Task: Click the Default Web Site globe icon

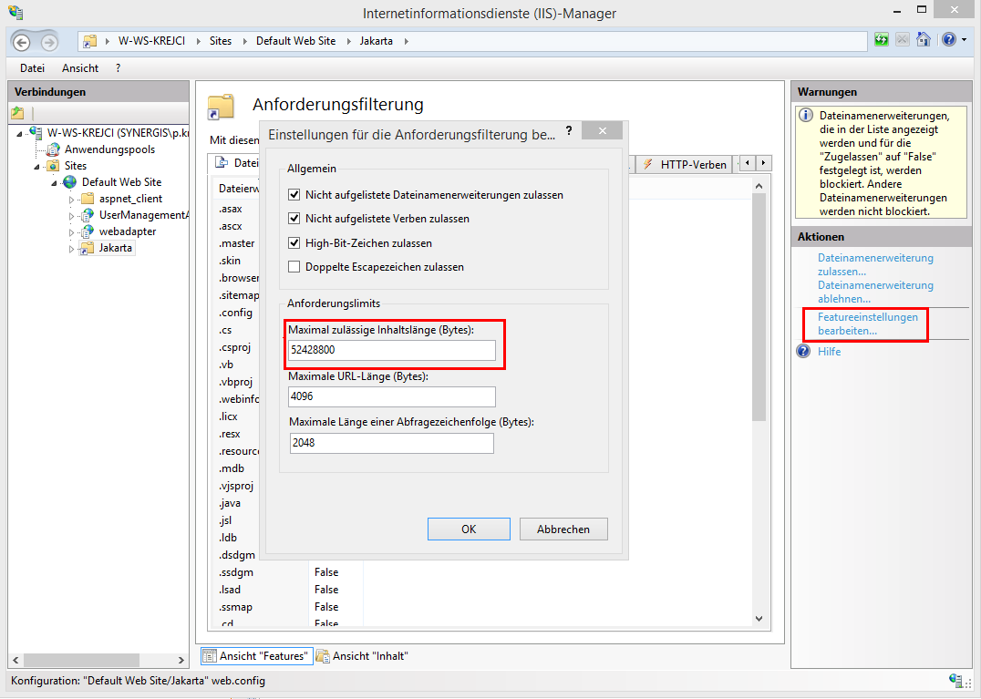Action: tap(70, 182)
